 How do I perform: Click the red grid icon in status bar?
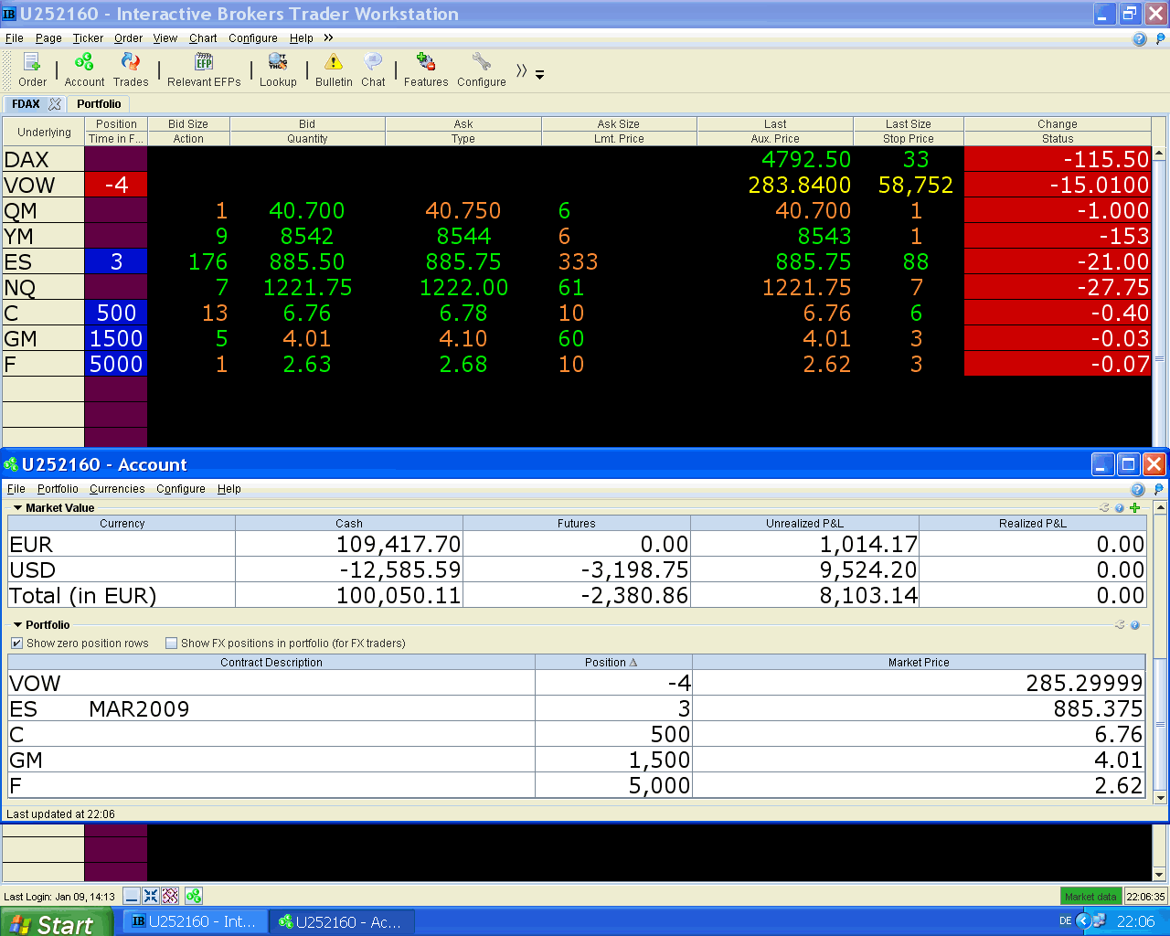click(170, 896)
